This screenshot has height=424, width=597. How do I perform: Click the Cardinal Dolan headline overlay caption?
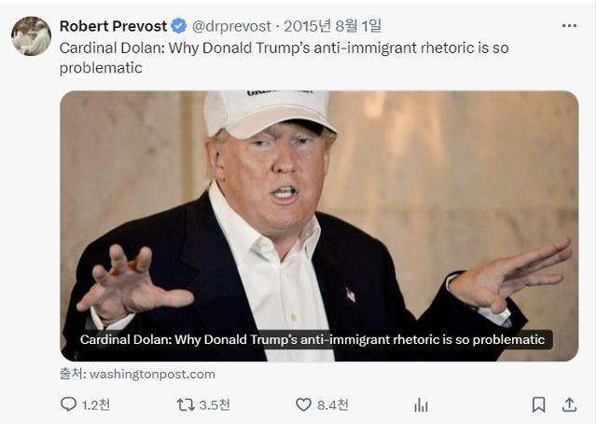[x=312, y=339]
